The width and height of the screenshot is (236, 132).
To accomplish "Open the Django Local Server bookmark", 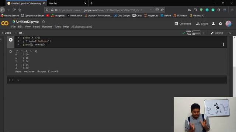I will (x=32, y=15).
